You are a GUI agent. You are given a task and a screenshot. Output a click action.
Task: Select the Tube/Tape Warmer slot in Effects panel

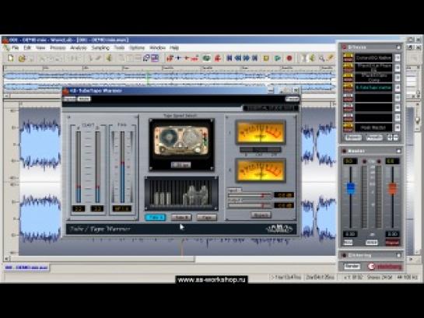(x=373, y=88)
